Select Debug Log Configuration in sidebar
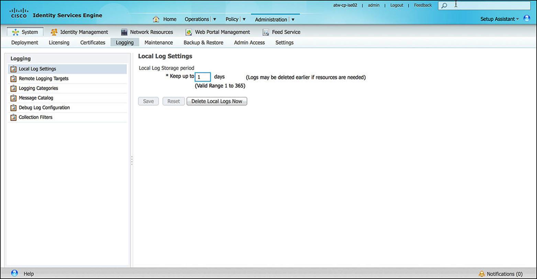The image size is (537, 279). coord(67,108)
